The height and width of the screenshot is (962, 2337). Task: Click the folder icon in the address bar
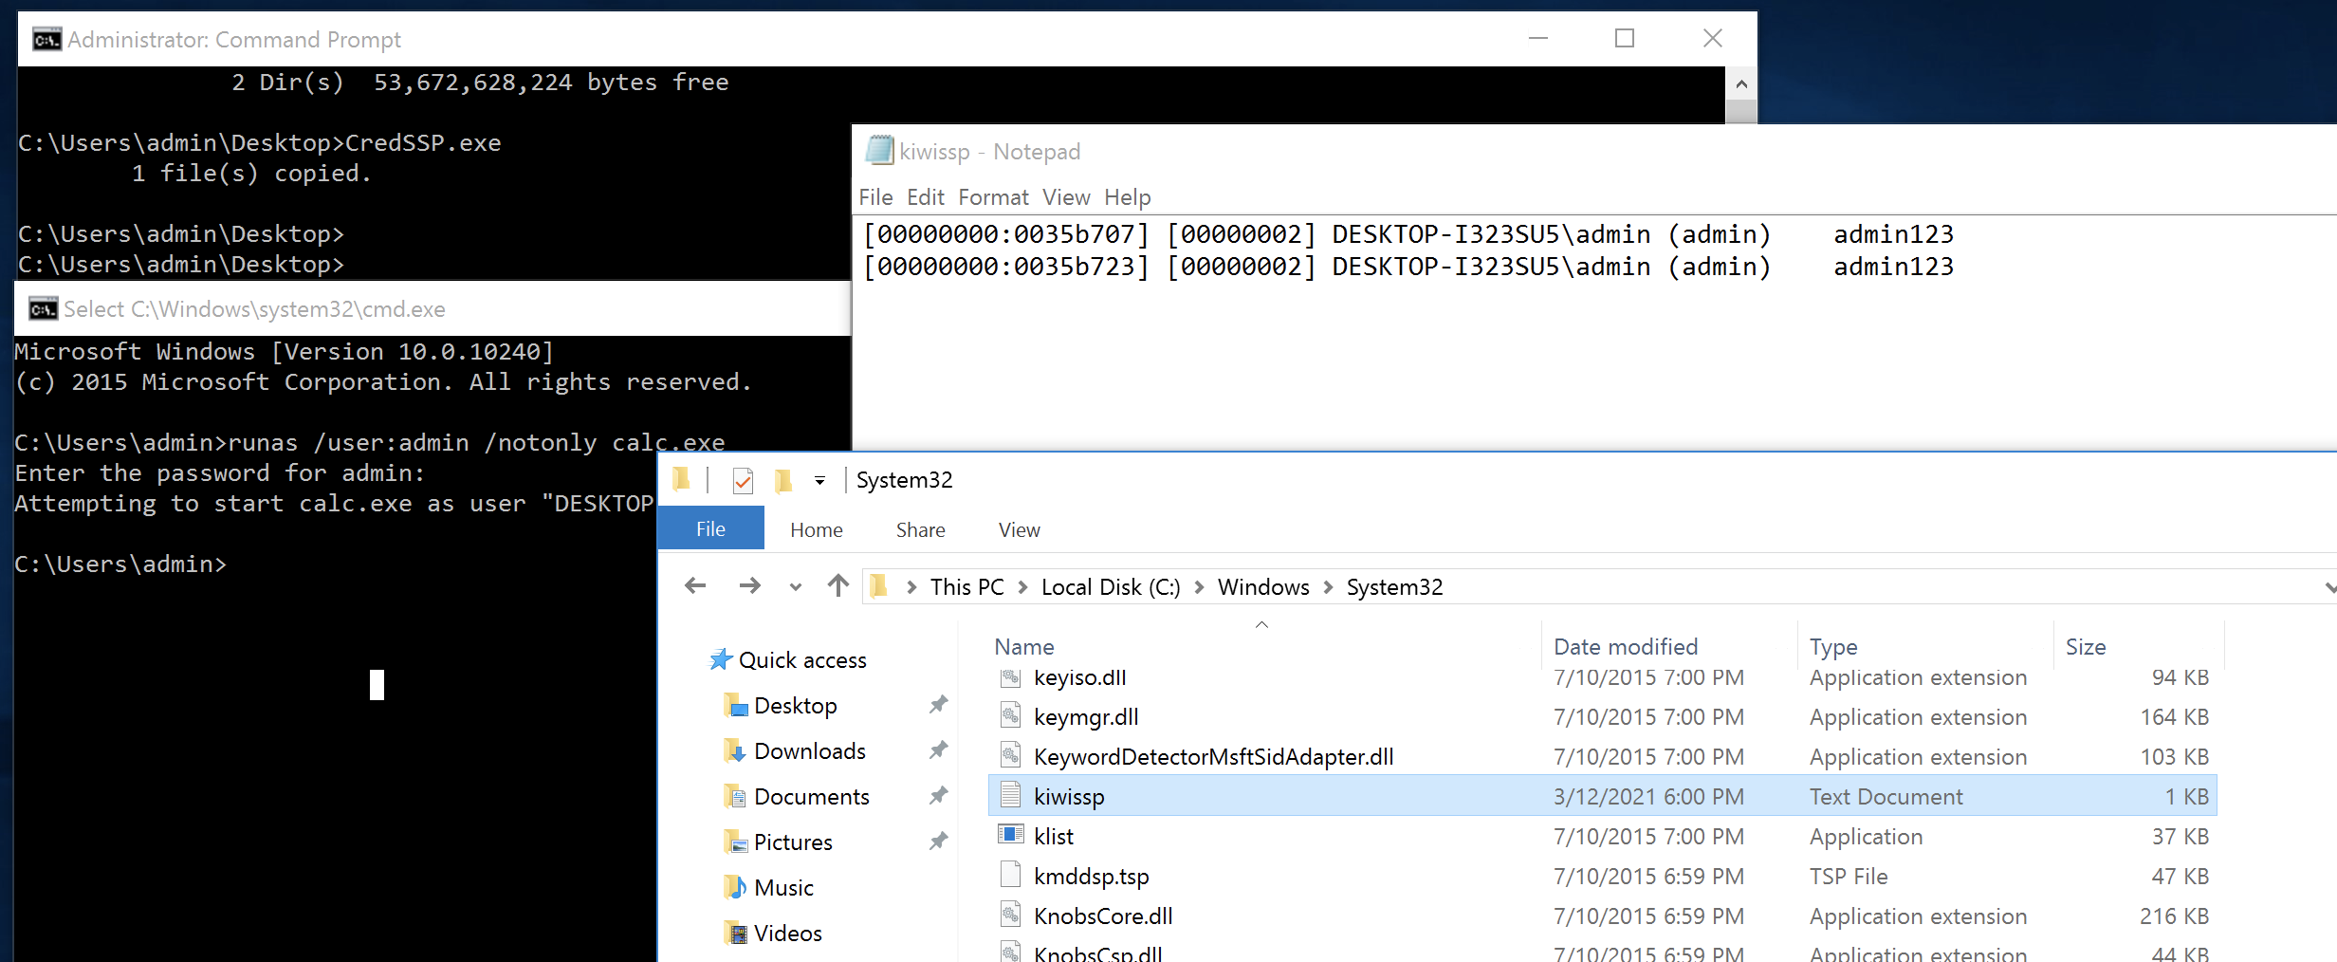879,586
